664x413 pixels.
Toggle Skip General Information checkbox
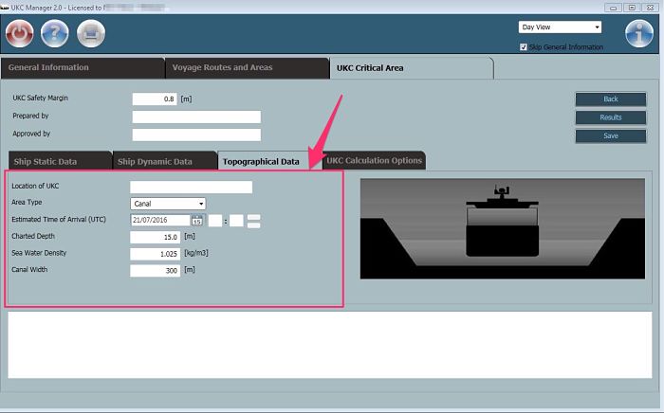(524, 46)
